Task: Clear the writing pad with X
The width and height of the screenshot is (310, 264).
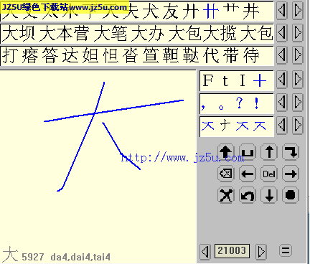Action: [226, 195]
